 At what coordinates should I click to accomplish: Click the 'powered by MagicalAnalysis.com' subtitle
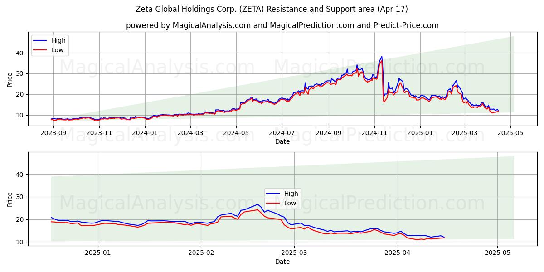pos(282,25)
